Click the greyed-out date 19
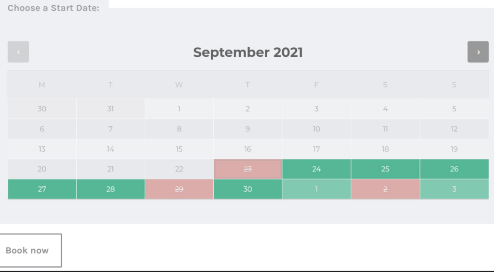Viewport: 494px width, 272px height. (x=454, y=149)
